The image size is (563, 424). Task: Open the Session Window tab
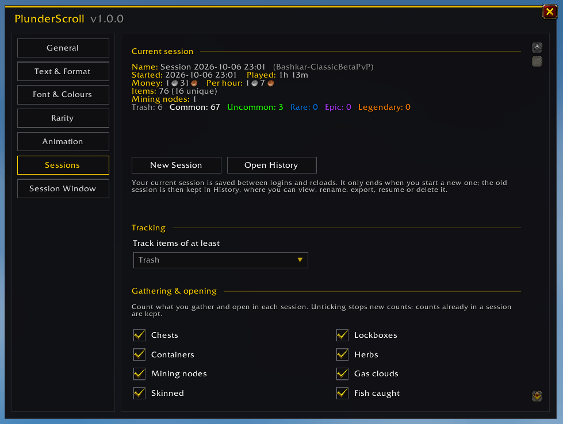[x=63, y=188]
